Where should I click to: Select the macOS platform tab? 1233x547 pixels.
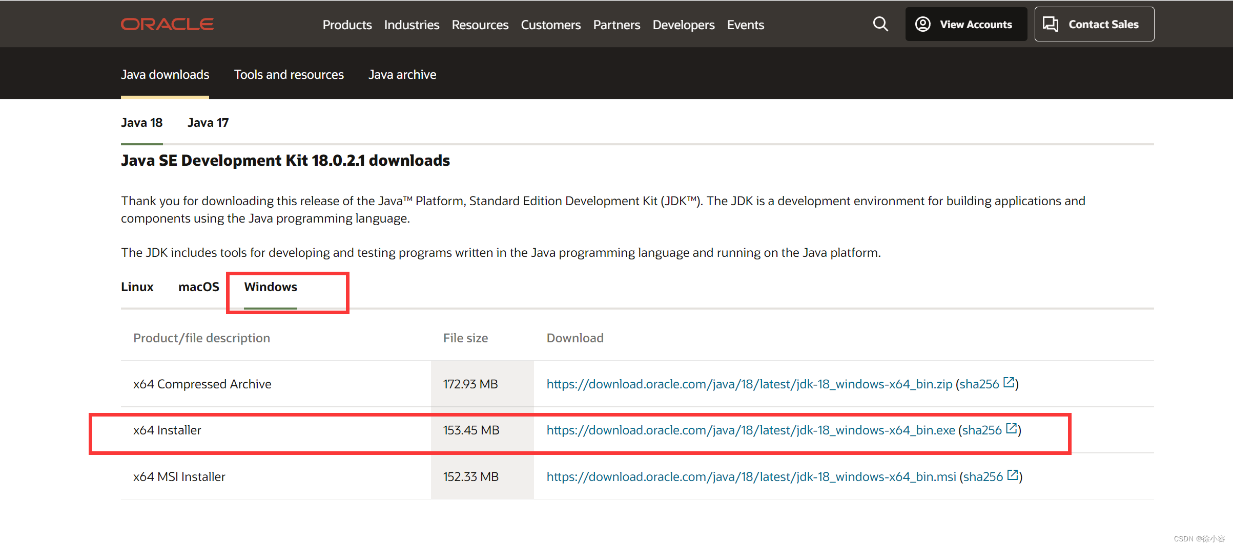tap(199, 287)
